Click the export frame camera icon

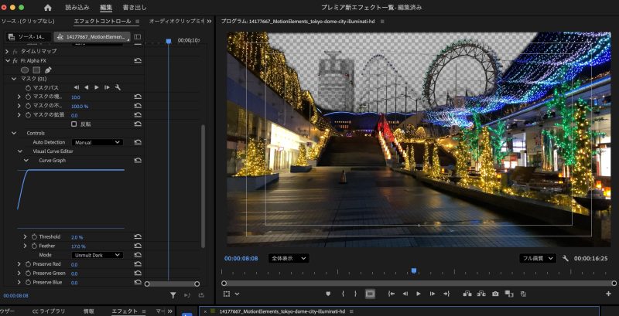coord(494,294)
